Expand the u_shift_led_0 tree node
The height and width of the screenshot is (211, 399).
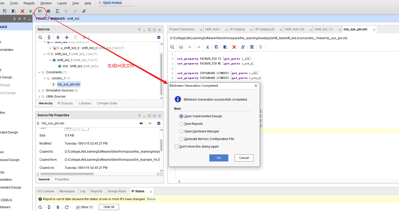[x=50, y=48]
